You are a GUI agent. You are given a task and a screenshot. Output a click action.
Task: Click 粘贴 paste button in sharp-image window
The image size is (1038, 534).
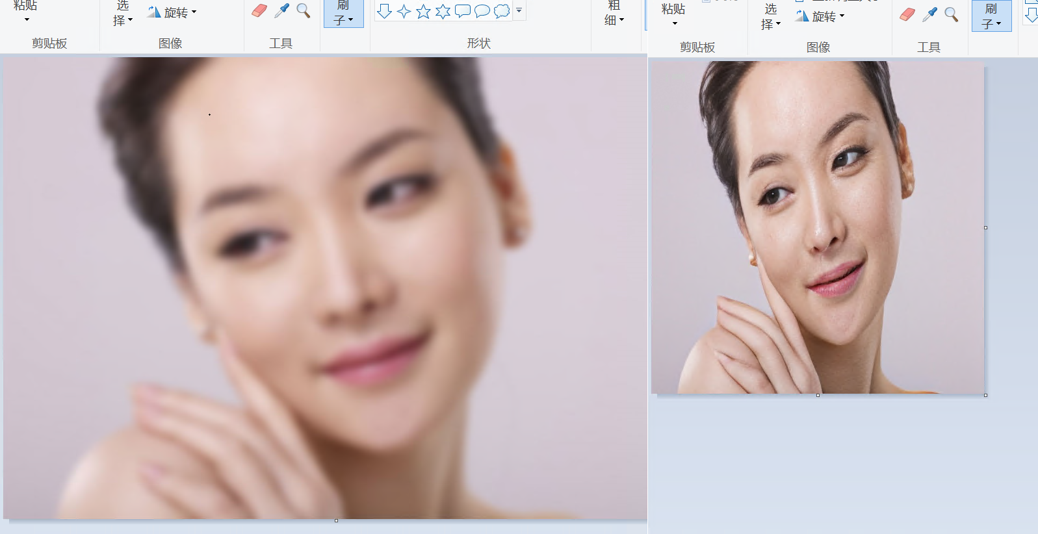673,9
